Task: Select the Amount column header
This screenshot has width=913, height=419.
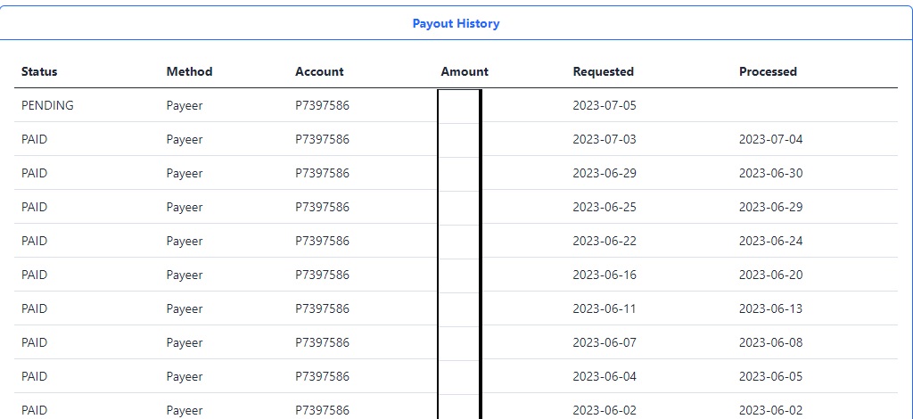Action: tap(465, 71)
